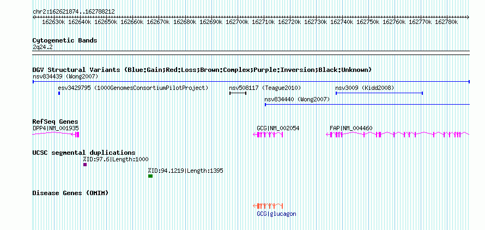The image size is (485, 230).
Task: Select the magenta GCG RefSeq gene glyph
Action: click(x=268, y=134)
